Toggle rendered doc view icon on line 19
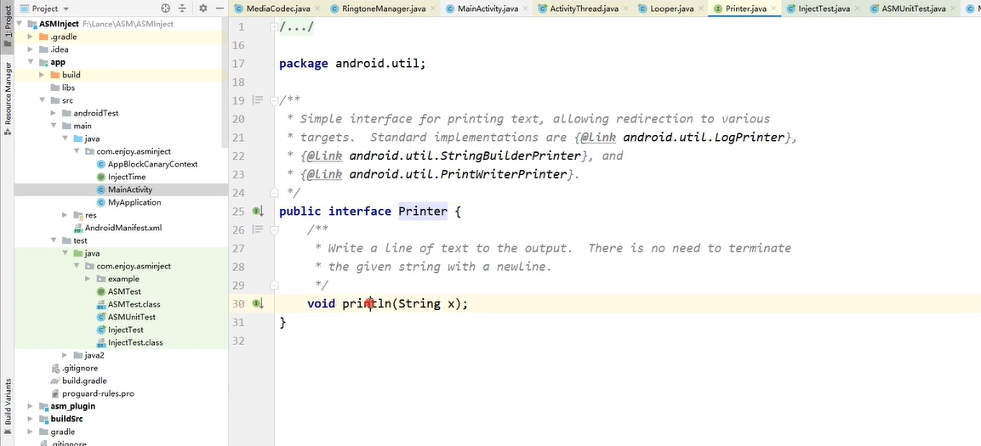This screenshot has height=446, width=981. [x=258, y=100]
